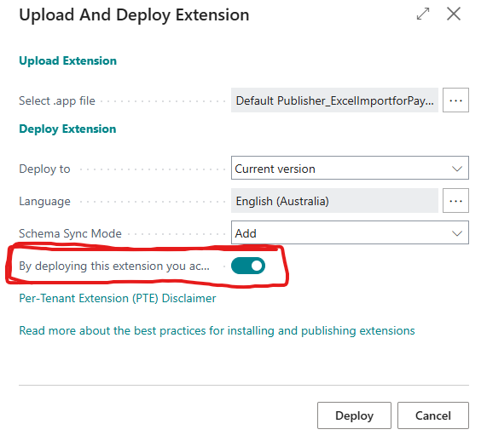
Task: Open file picker next to Select .app file
Action: pos(455,100)
